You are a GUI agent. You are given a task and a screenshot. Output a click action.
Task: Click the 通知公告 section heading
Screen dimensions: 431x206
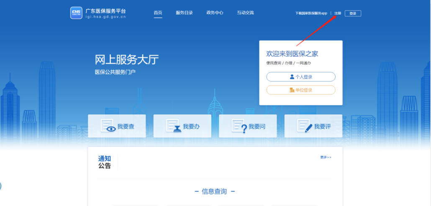105,162
